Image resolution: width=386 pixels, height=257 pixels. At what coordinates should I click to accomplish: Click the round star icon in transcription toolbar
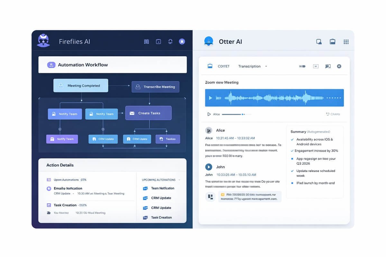coord(339,66)
